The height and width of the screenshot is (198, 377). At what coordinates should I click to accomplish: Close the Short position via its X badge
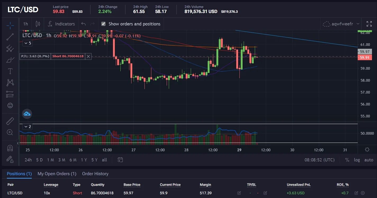(88, 56)
